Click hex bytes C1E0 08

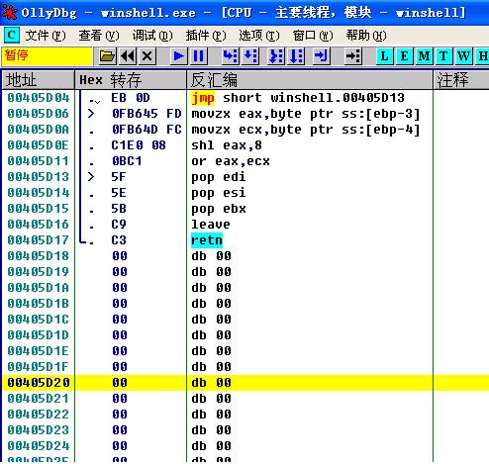click(x=139, y=145)
